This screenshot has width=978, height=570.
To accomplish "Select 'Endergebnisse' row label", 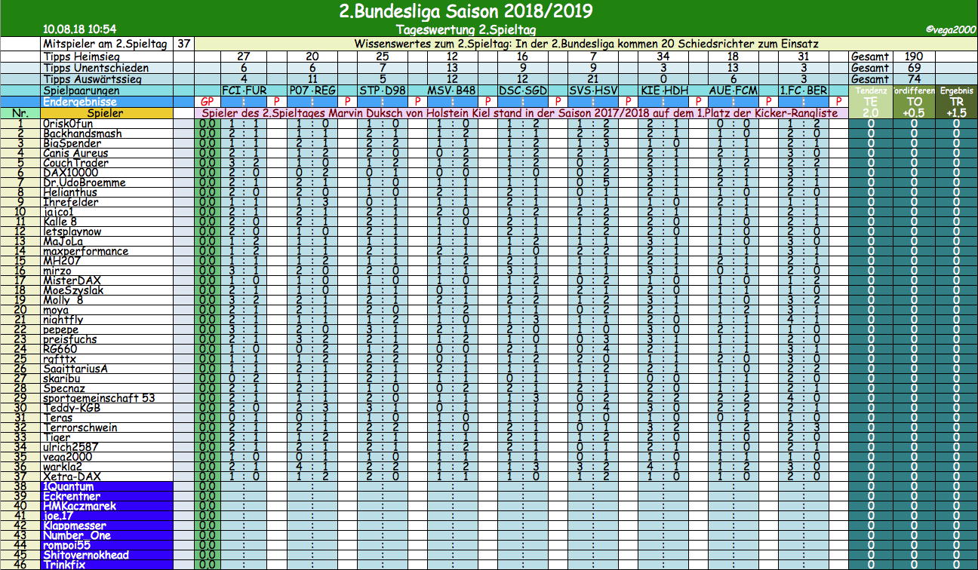I will pyautogui.click(x=80, y=101).
